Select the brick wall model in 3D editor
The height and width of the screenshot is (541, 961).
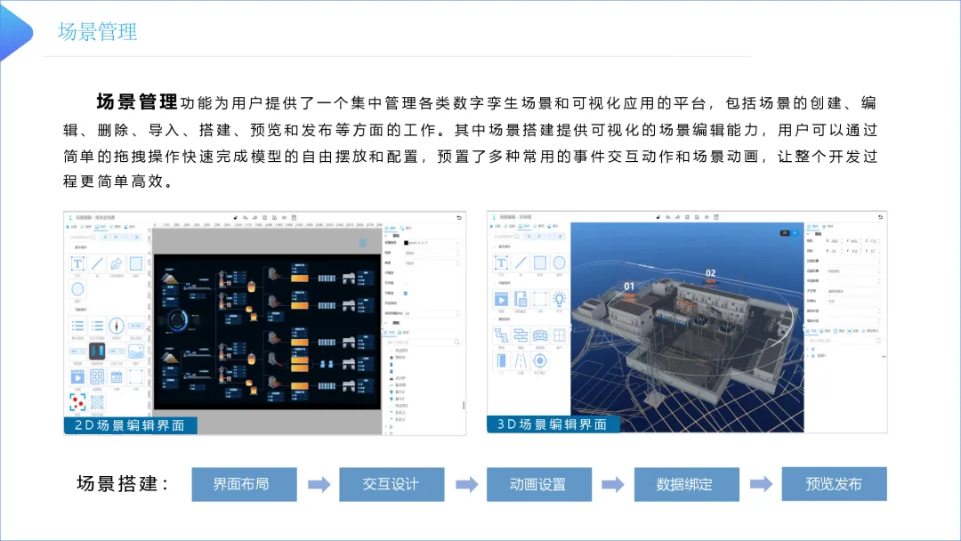tap(521, 335)
